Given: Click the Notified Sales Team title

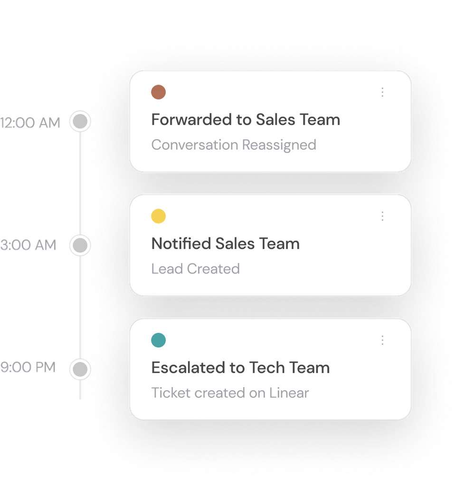Looking at the screenshot, I should 225,243.
